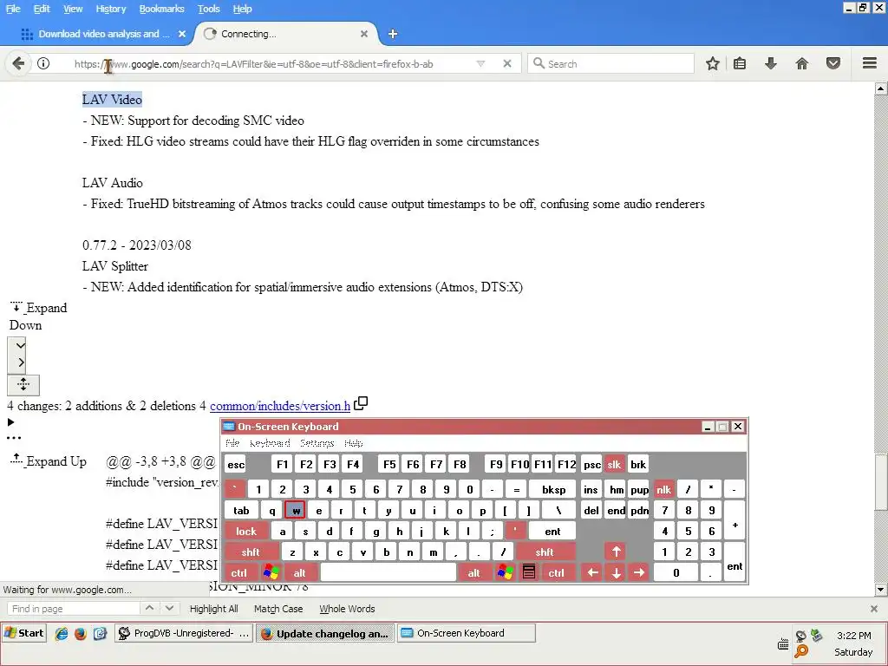Image resolution: width=888 pixels, height=666 pixels.
Task: Expand the black disclosure triangle below changes
Action: pyautogui.click(x=10, y=422)
